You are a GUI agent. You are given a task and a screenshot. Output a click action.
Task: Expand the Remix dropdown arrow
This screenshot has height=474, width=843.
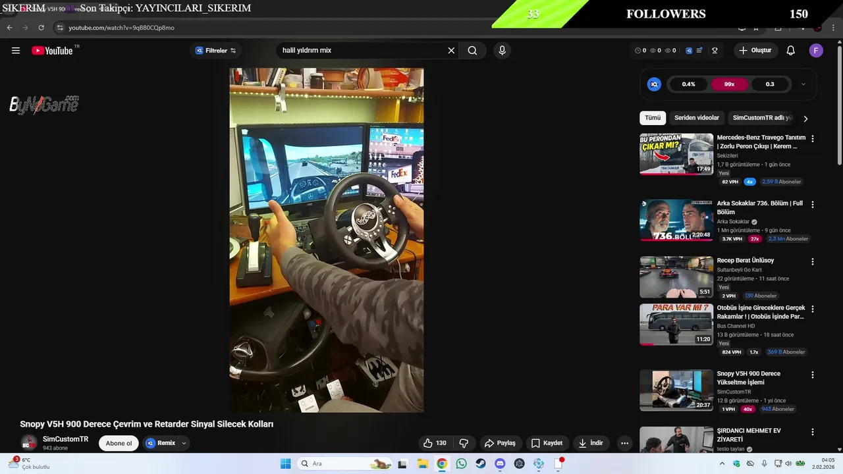point(184,443)
